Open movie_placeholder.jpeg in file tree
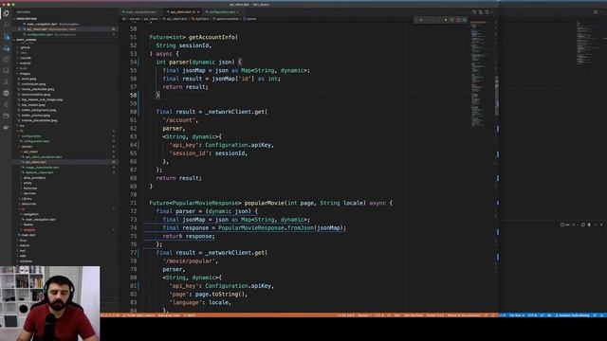The height and width of the screenshot is (341, 607). tap(38, 89)
